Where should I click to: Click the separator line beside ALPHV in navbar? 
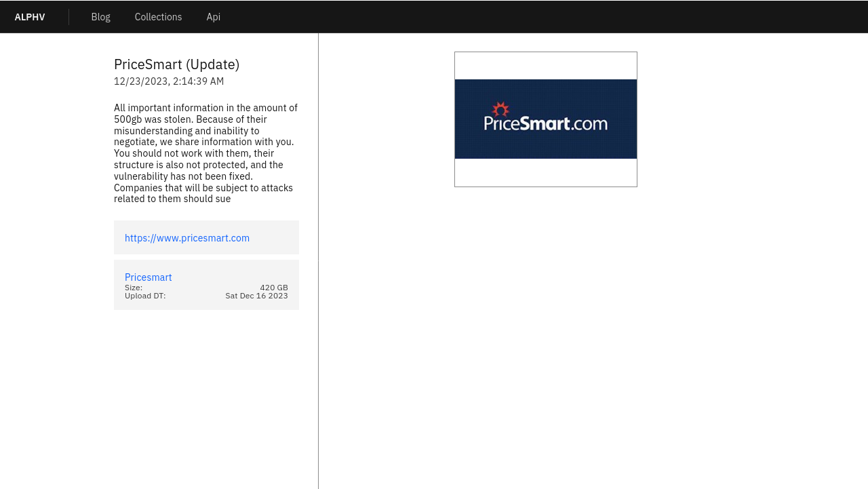coord(68,17)
